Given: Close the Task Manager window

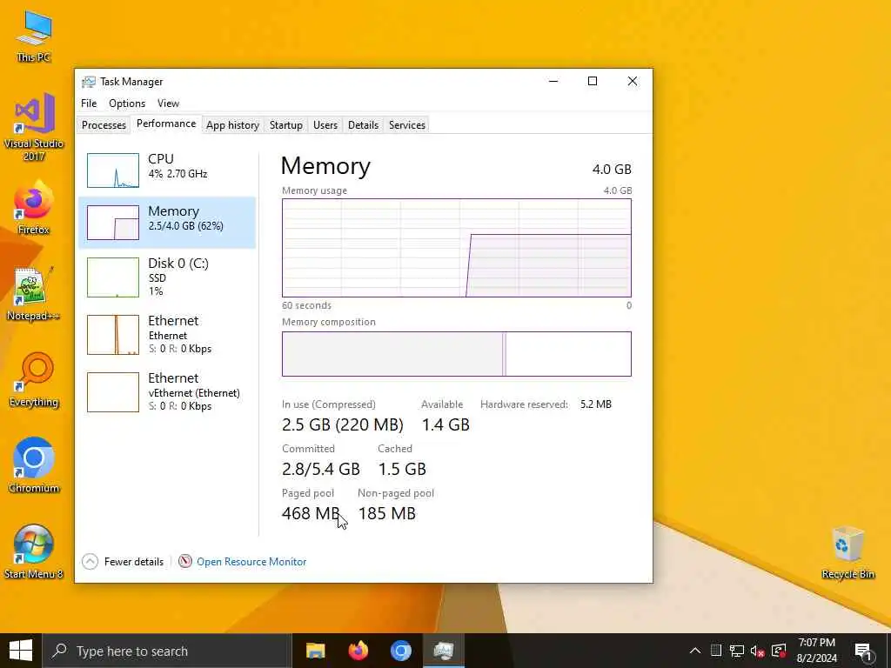Looking at the screenshot, I should [x=632, y=81].
